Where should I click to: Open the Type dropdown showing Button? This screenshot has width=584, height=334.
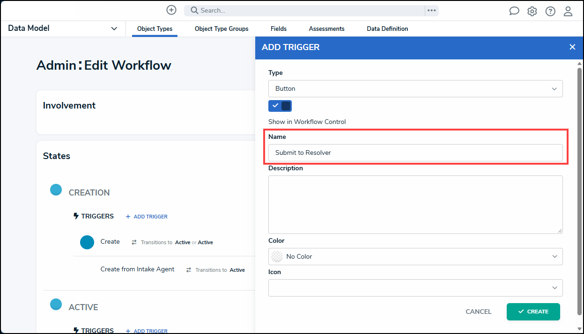coord(415,88)
